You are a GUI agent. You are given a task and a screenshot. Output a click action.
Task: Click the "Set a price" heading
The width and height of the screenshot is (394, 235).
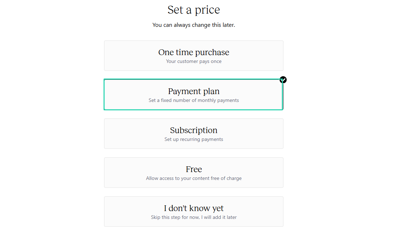[x=194, y=10]
